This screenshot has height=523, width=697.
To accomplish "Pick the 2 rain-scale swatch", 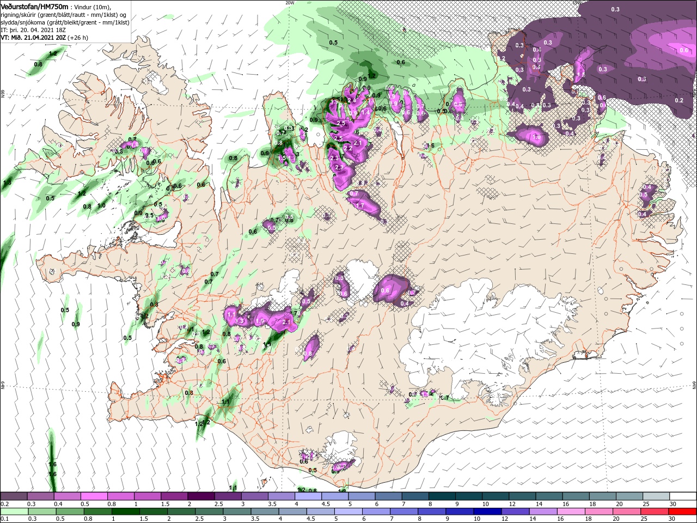I will click(x=181, y=512).
